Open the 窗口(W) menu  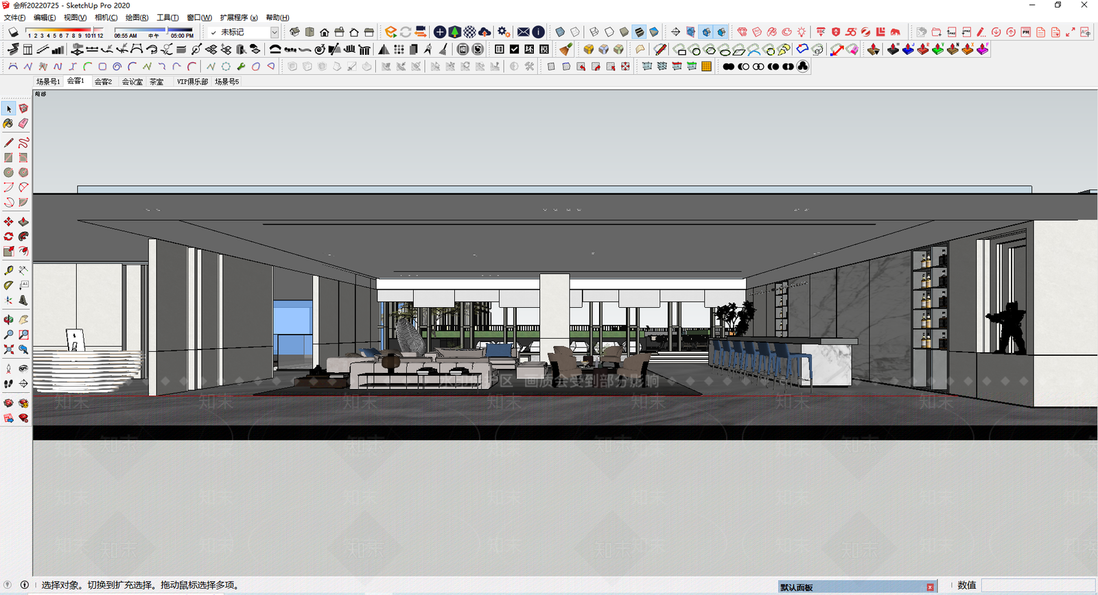(199, 18)
